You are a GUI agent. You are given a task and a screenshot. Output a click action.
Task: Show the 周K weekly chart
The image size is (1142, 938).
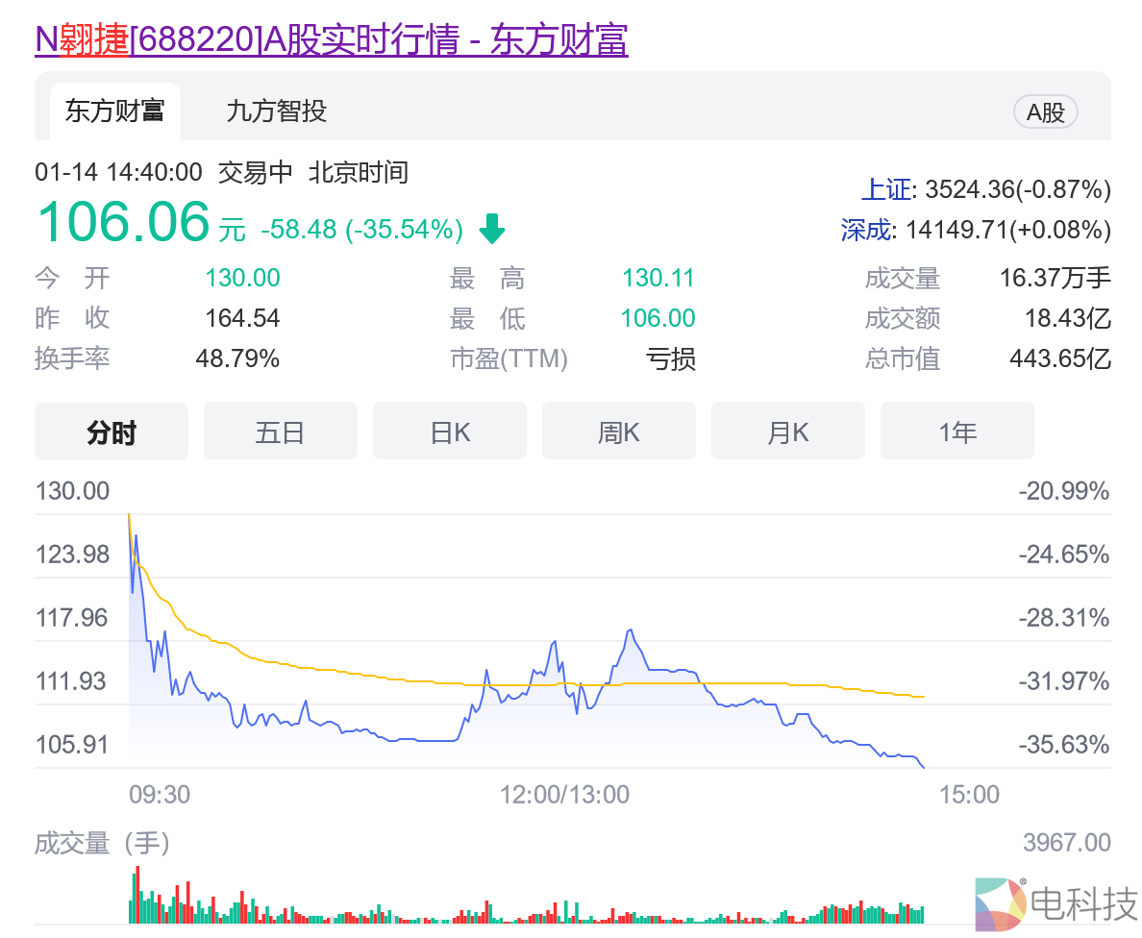pyautogui.click(x=618, y=432)
